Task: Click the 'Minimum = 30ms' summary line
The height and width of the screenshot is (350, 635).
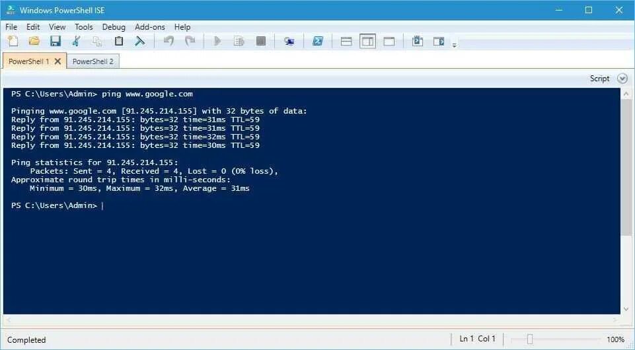Action: (139, 189)
